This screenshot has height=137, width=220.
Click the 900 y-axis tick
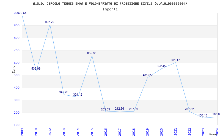pyautogui.click(x=16, y=25)
